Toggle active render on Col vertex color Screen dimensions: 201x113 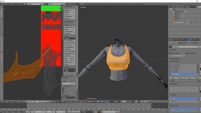click(x=197, y=110)
